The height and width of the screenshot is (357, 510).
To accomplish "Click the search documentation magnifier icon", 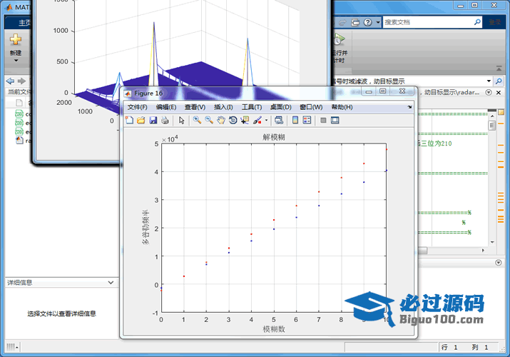I will 477,22.
